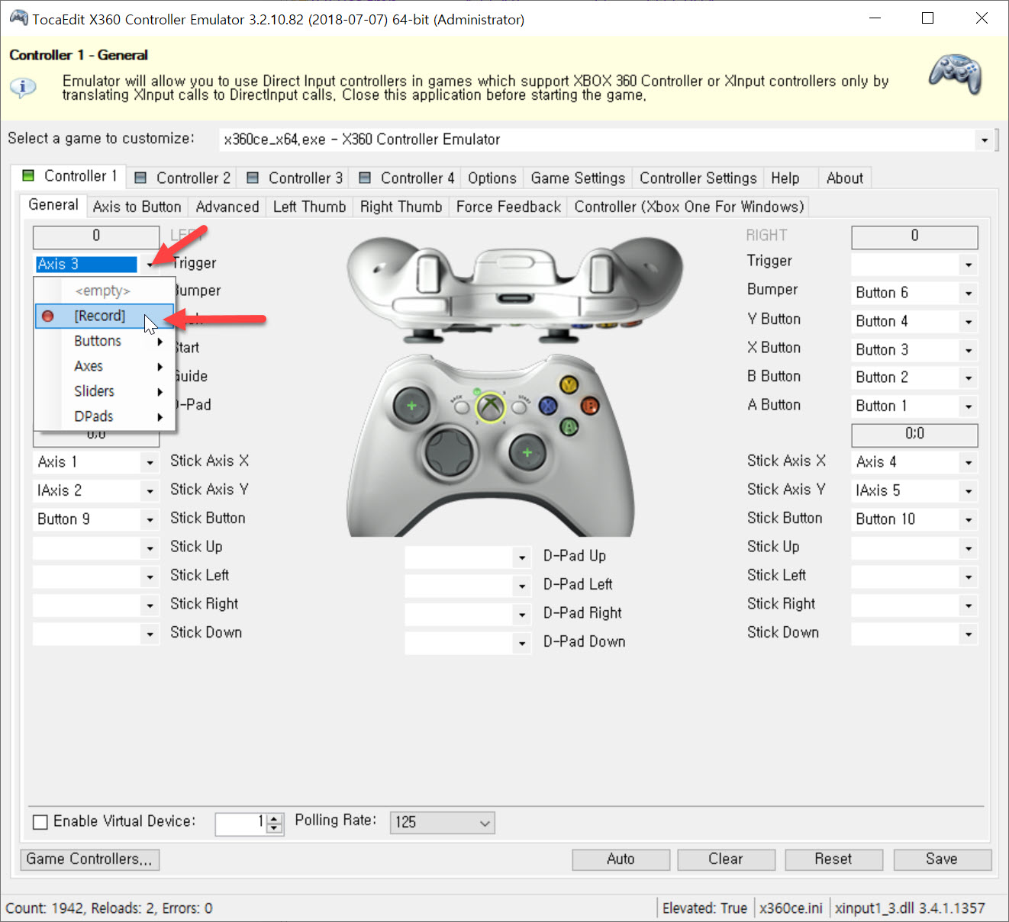This screenshot has height=922, width=1009.
Task: Toggle Enable Virtual Device checkbox
Action: tap(40, 822)
